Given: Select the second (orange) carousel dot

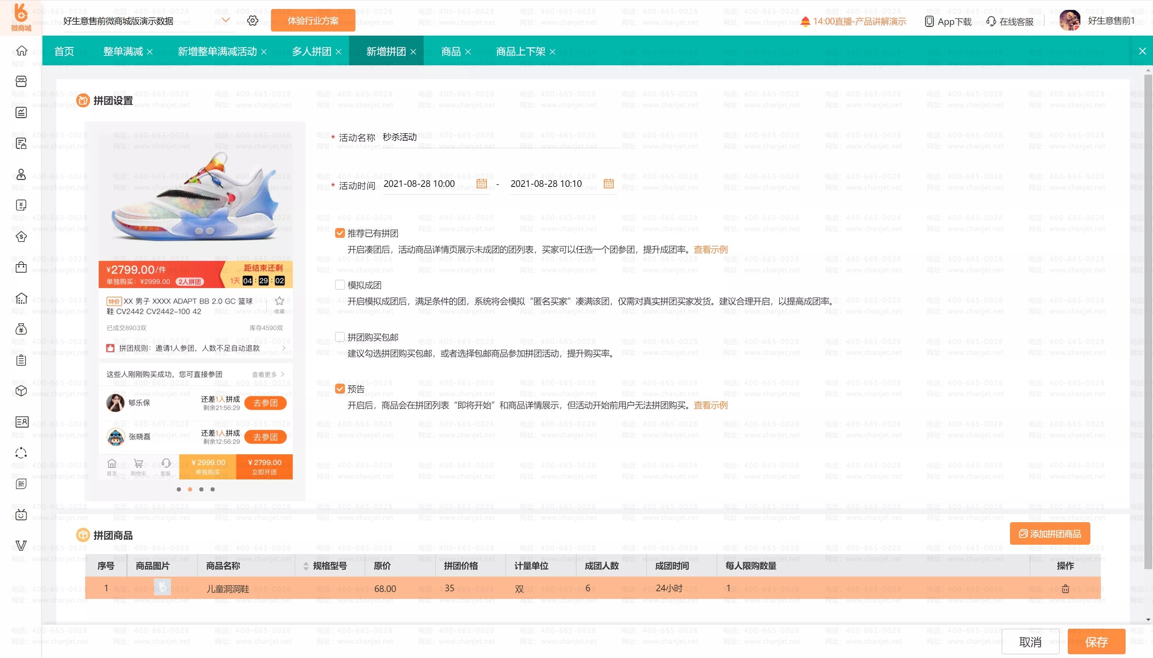Looking at the screenshot, I should [190, 490].
